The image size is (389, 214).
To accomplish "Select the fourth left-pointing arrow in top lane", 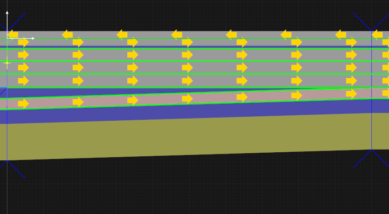I will click(176, 34).
